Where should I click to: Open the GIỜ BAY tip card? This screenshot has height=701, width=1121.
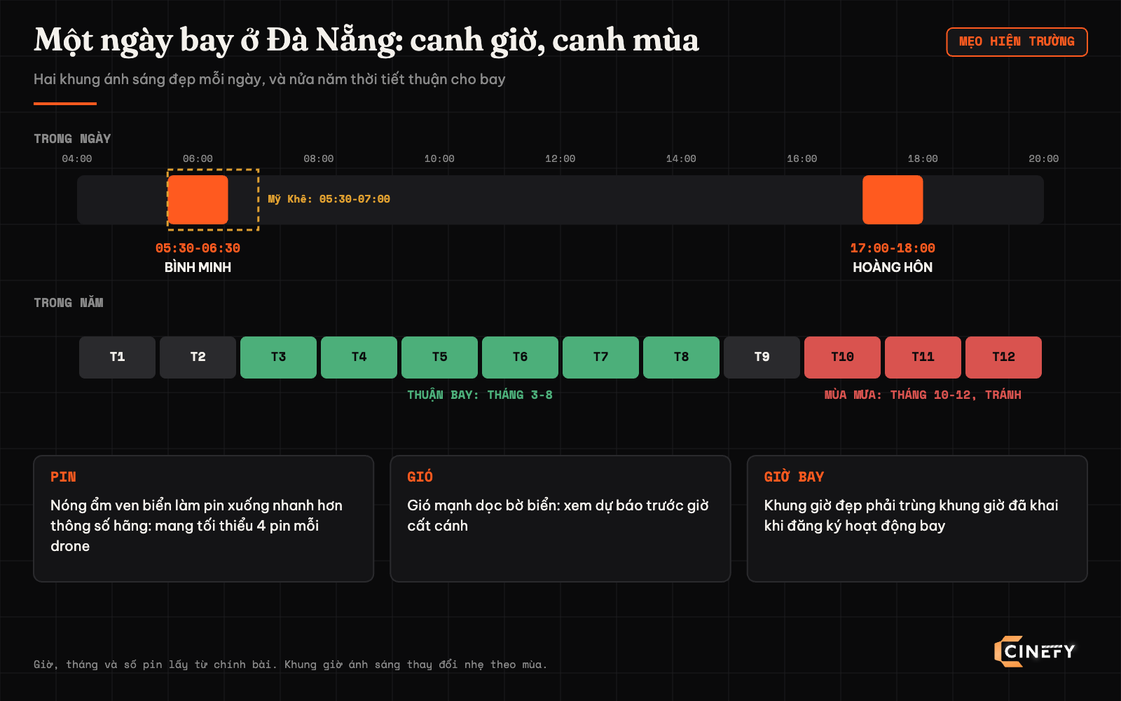point(917,519)
